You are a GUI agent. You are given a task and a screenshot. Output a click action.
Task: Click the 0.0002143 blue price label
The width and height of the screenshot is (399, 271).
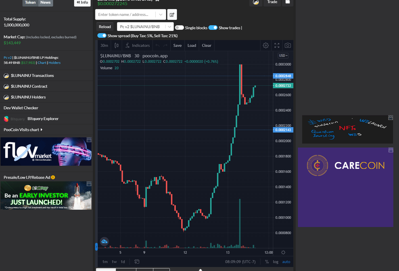point(283,130)
